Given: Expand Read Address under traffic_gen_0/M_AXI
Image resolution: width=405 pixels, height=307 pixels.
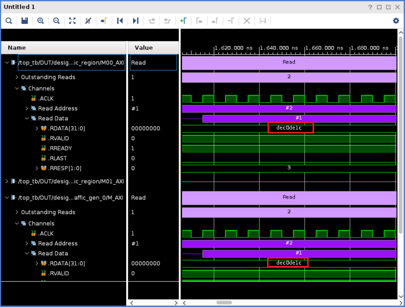Looking at the screenshot, I should point(26,243).
